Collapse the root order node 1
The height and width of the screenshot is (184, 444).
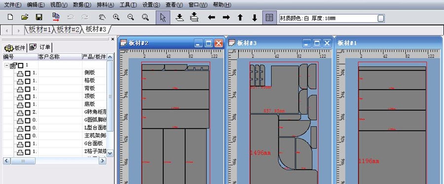coord(6,65)
